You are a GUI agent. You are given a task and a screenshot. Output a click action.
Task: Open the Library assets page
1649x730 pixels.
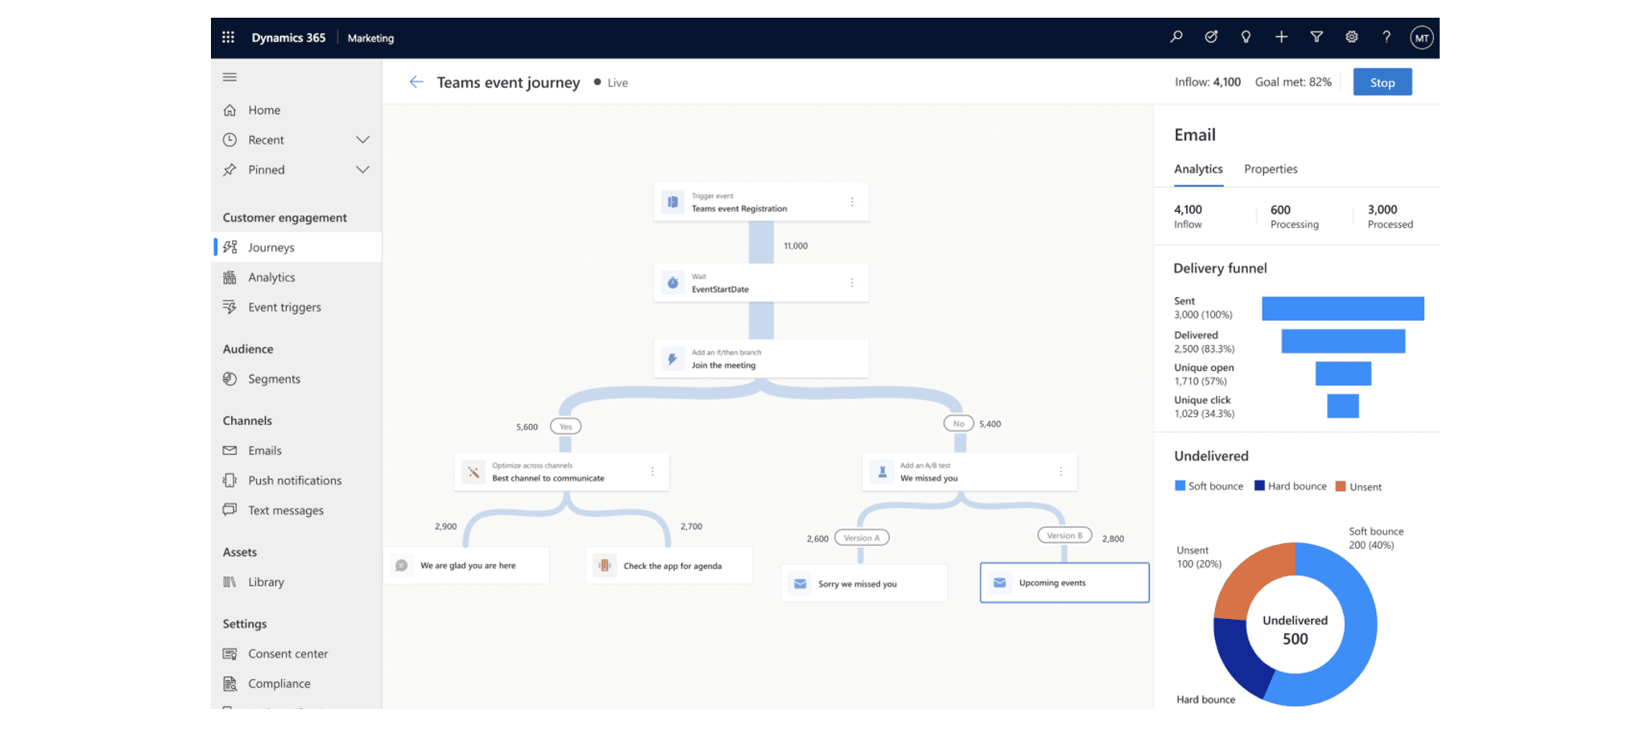click(x=298, y=581)
